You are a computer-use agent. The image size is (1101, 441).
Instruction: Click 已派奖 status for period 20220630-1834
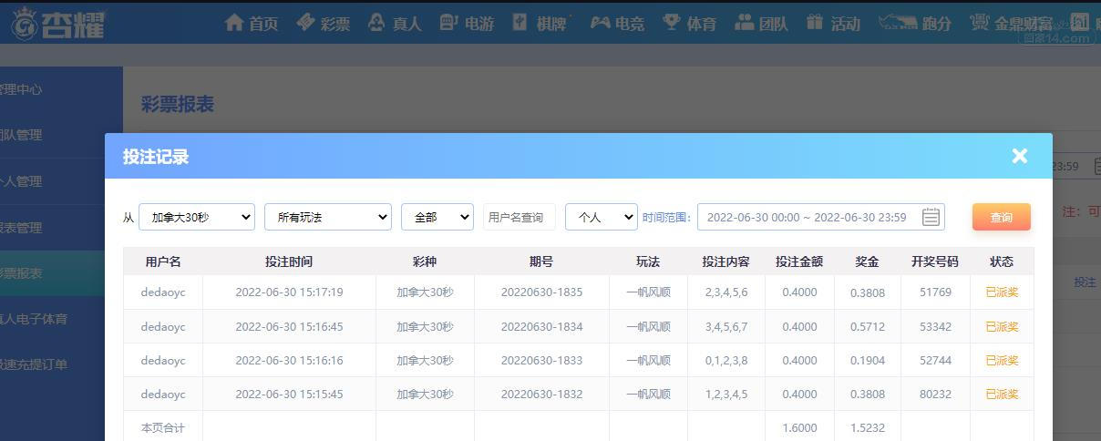pyautogui.click(x=1002, y=326)
